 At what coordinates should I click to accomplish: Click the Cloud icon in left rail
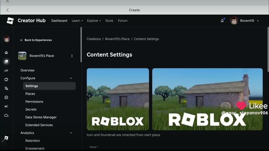click(x=6, y=116)
